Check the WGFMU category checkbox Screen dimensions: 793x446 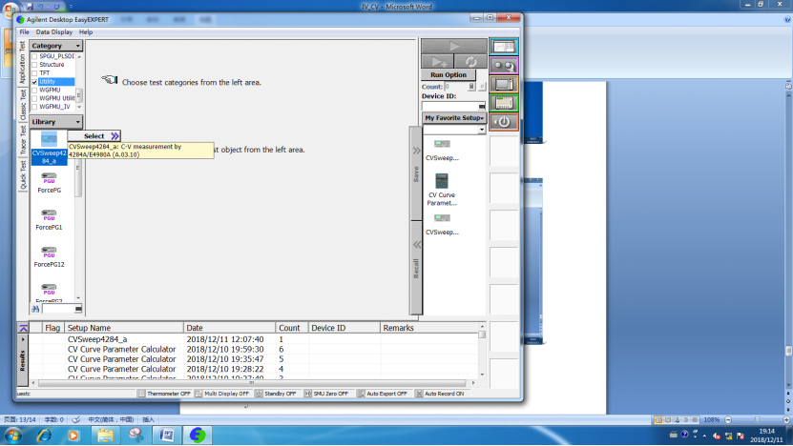(34, 90)
